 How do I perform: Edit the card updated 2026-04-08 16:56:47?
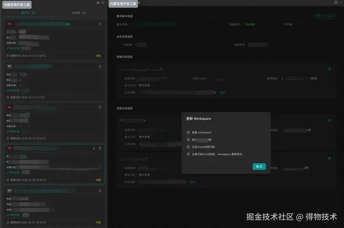tap(94, 148)
